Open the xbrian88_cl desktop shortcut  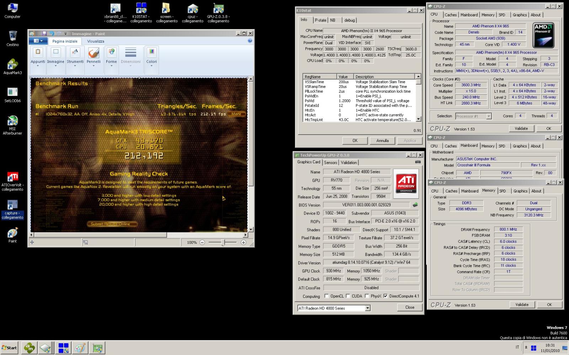pos(115,13)
